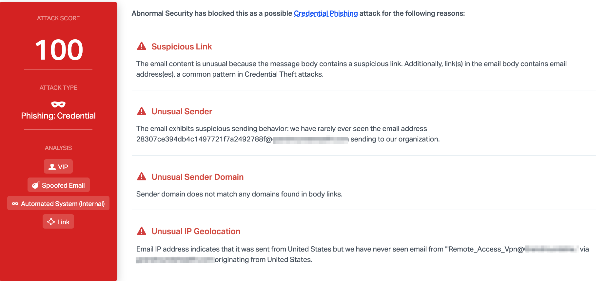
Task: Click the Suspicious Link heading
Action: pyautogui.click(x=182, y=47)
